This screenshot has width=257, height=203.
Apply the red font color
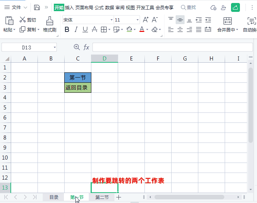pyautogui.click(x=142, y=29)
